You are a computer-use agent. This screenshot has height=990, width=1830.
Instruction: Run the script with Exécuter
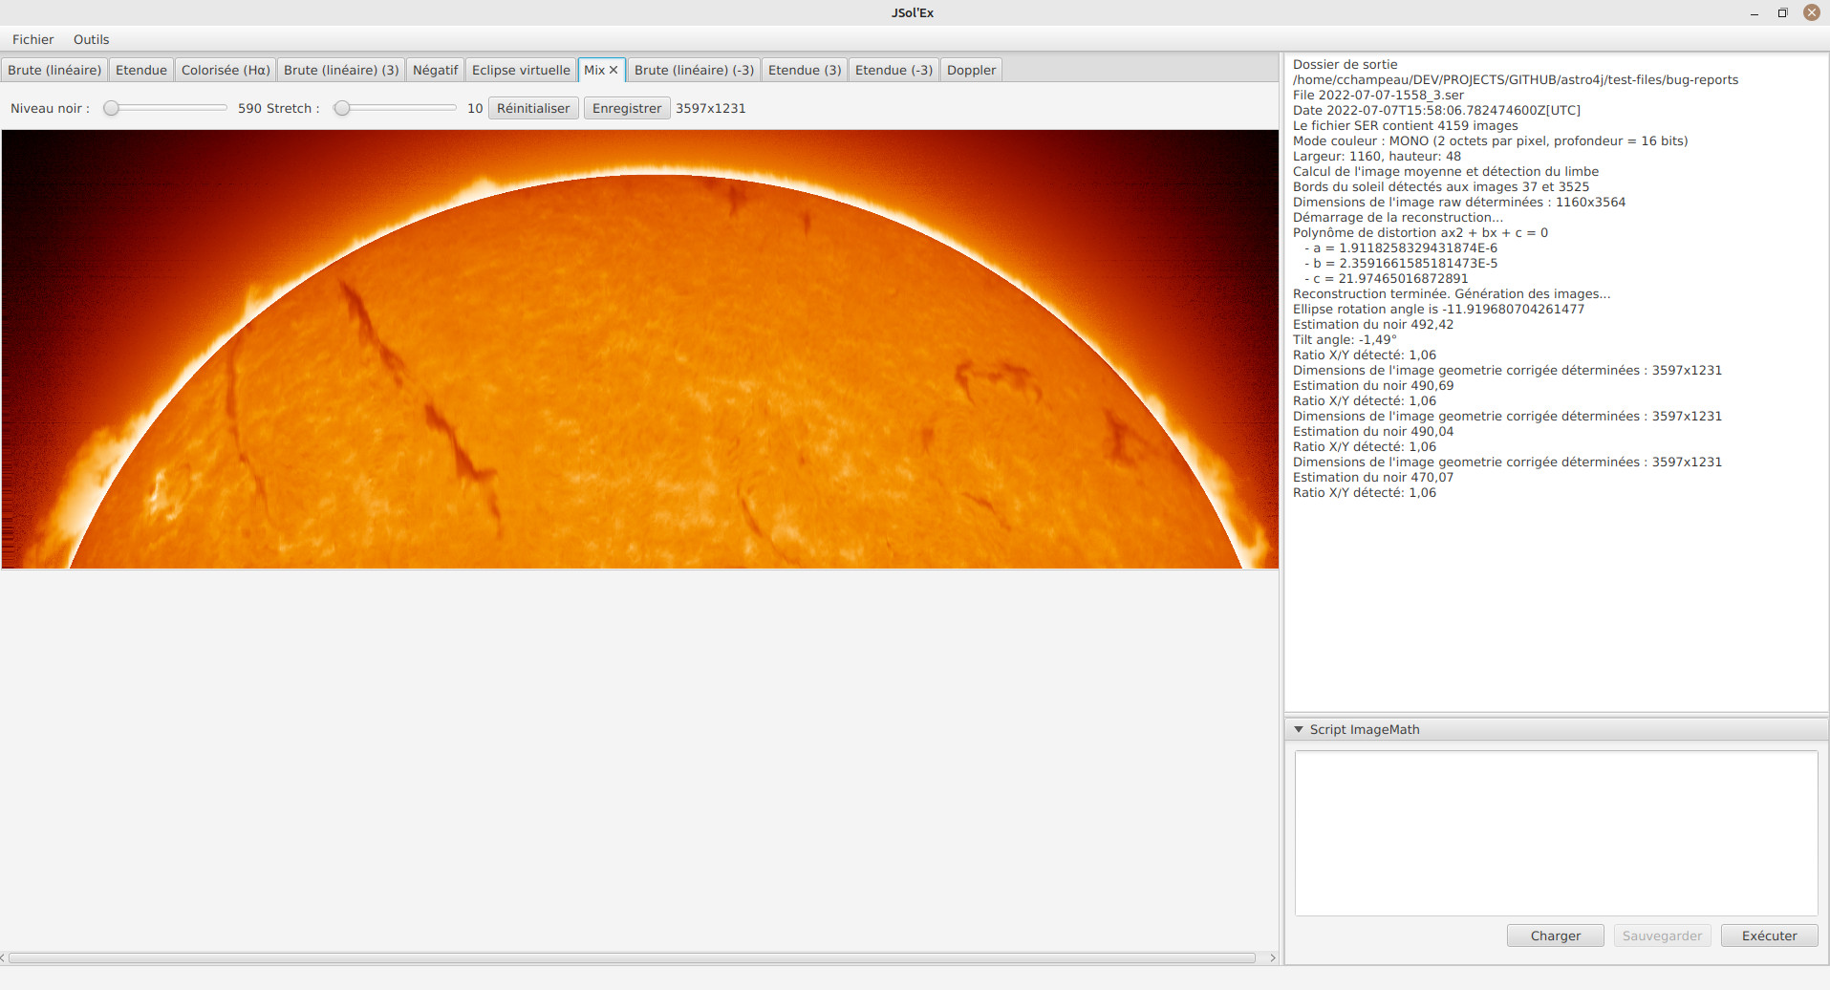[1769, 936]
